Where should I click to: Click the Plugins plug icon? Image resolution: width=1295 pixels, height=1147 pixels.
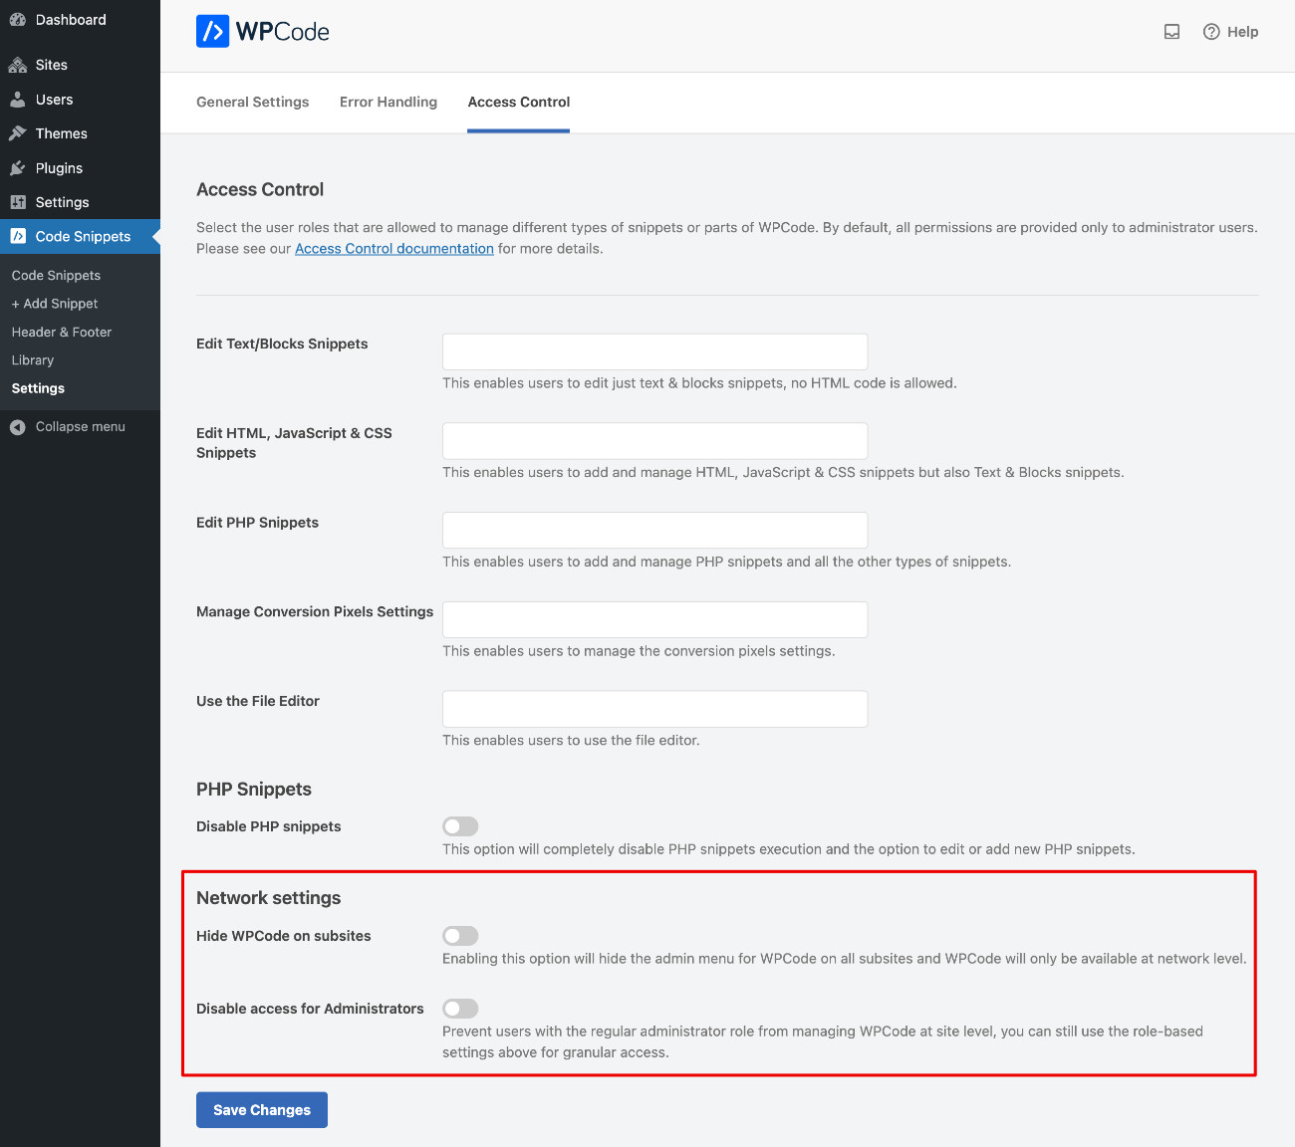click(18, 168)
